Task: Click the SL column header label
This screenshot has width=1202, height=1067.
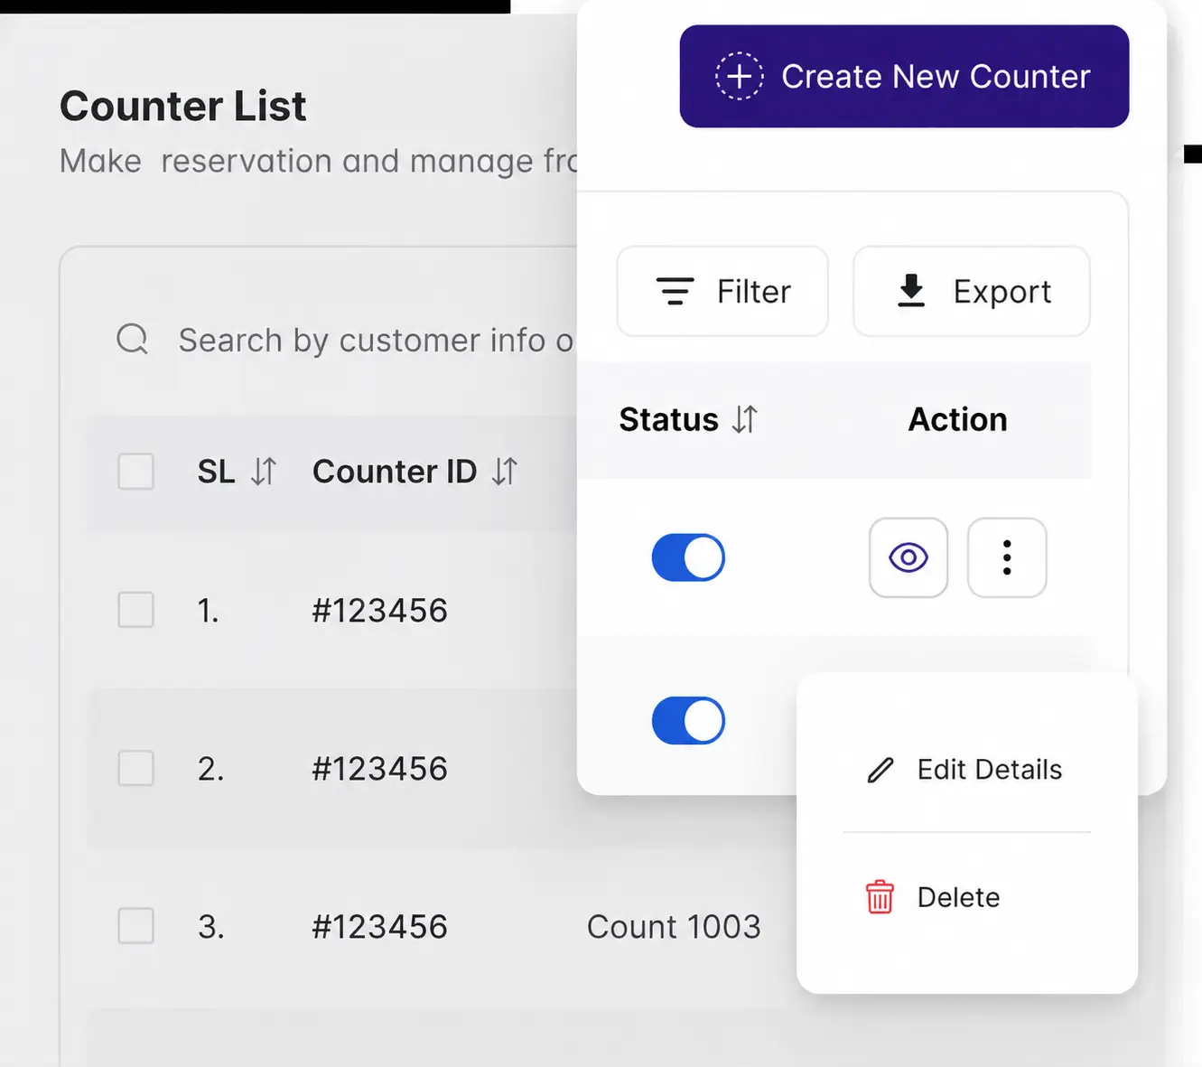Action: tap(216, 472)
